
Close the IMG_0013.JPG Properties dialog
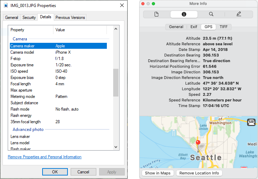[122, 6]
